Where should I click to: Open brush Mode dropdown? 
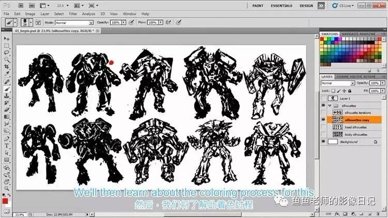click(74, 23)
